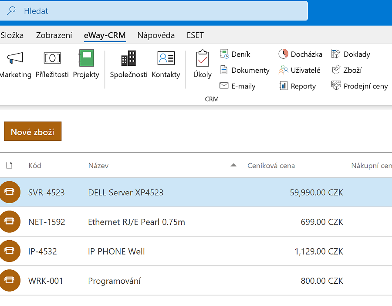Click the Uživatelé people icon
This screenshot has width=392, height=306.
(283, 70)
